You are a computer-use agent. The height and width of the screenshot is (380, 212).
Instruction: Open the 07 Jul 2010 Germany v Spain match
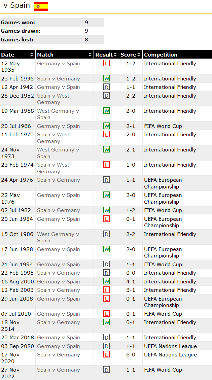[59, 314]
